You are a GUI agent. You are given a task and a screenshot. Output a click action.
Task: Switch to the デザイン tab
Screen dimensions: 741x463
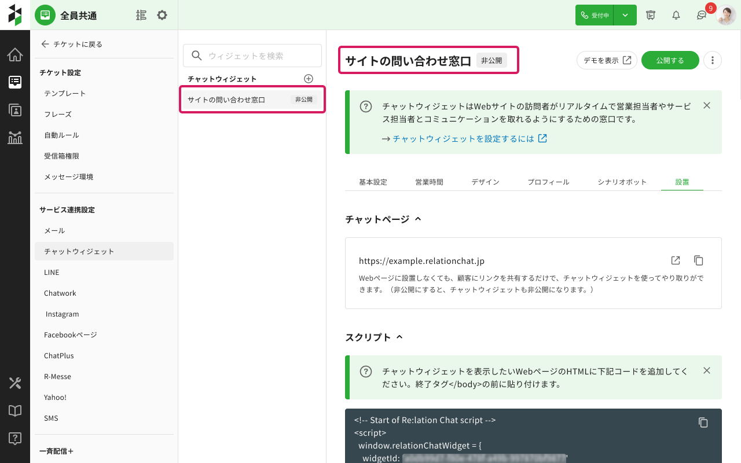pyautogui.click(x=485, y=182)
